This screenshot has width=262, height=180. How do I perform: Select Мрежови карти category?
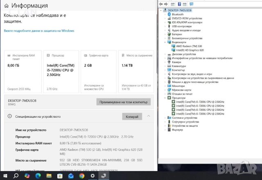tap(181, 90)
